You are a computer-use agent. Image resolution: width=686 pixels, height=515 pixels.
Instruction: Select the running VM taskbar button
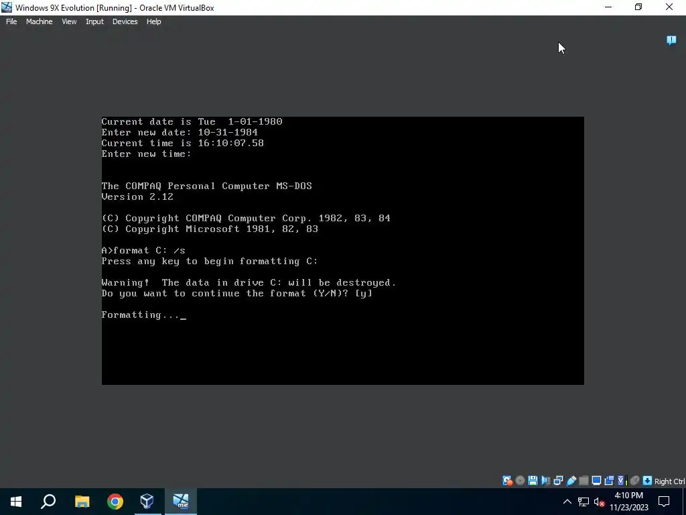coord(181,502)
